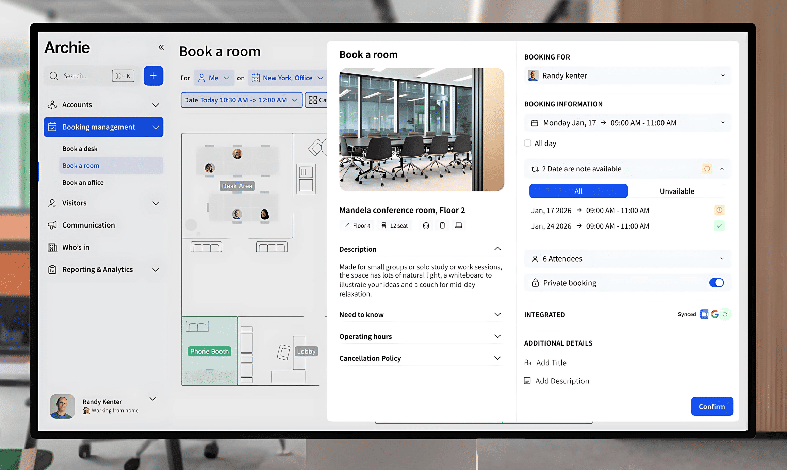787x470 pixels.
Task: Click the Google integration icon
Action: [x=715, y=314]
